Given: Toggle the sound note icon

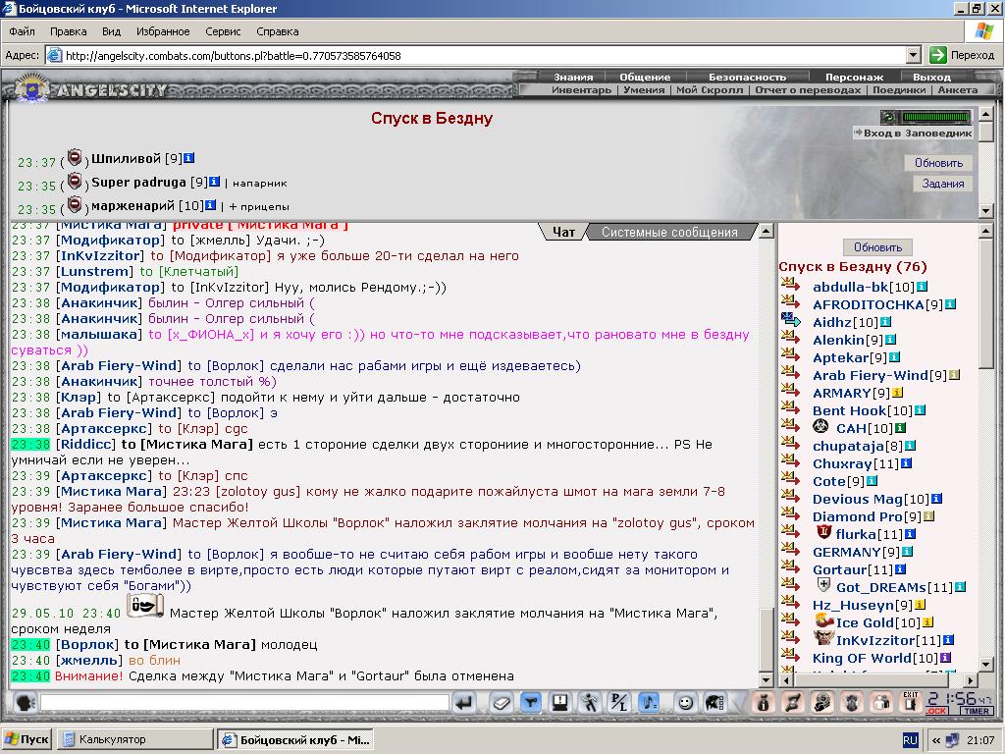Looking at the screenshot, I should coord(649,703).
